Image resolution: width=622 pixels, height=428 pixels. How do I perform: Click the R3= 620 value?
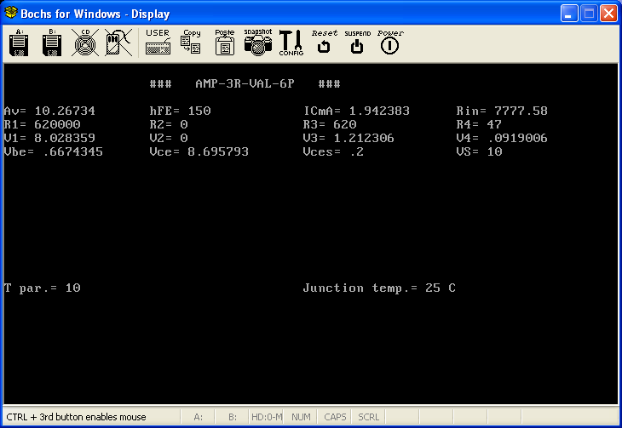point(330,124)
